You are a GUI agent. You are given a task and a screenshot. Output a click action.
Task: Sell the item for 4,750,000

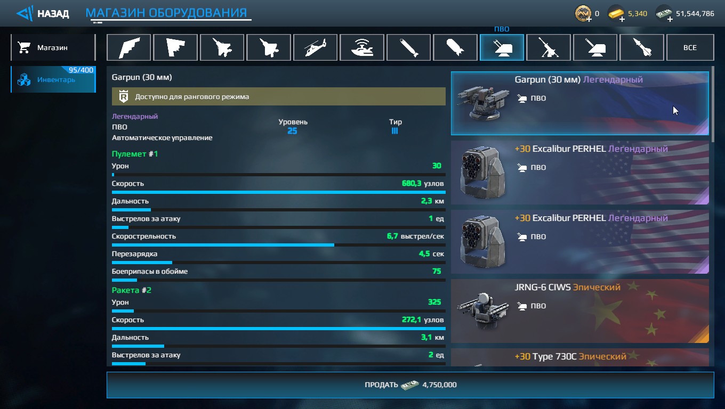[410, 385]
